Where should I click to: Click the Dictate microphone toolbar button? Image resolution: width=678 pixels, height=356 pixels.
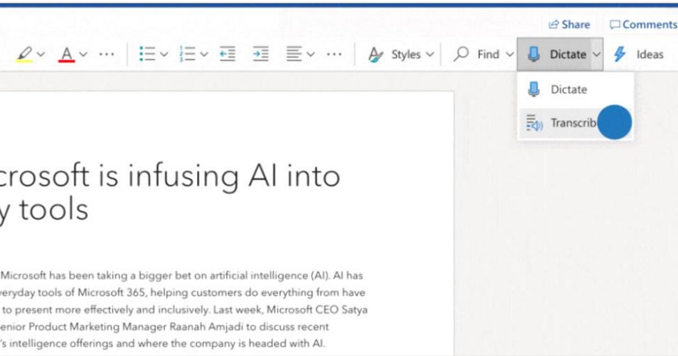554,54
